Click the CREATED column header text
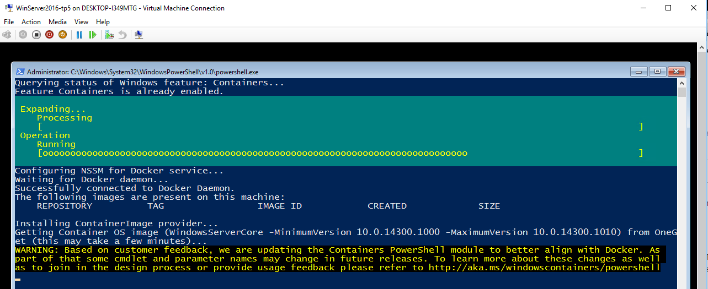 point(387,206)
